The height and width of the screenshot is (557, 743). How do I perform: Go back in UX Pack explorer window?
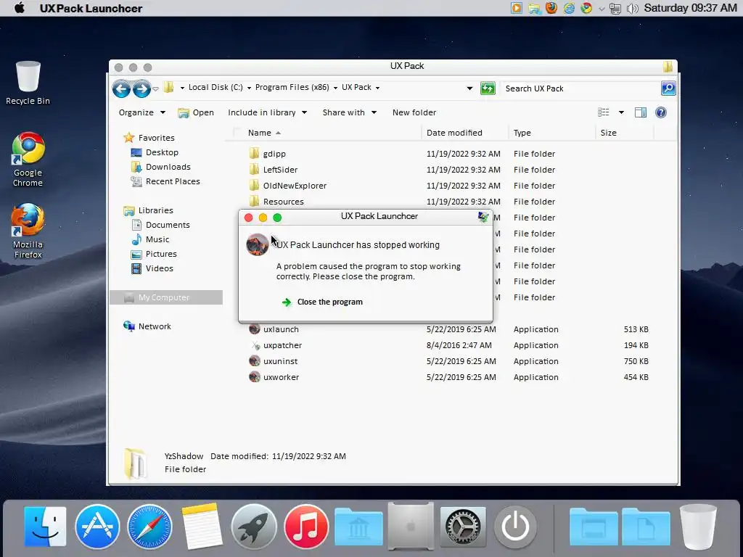click(x=121, y=88)
